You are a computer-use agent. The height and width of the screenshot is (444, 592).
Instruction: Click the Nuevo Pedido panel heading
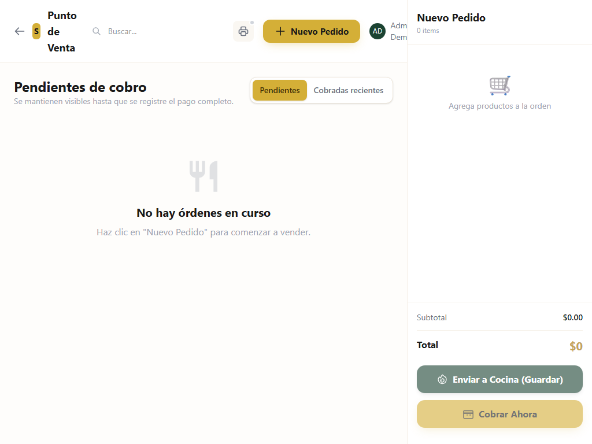coord(451,18)
